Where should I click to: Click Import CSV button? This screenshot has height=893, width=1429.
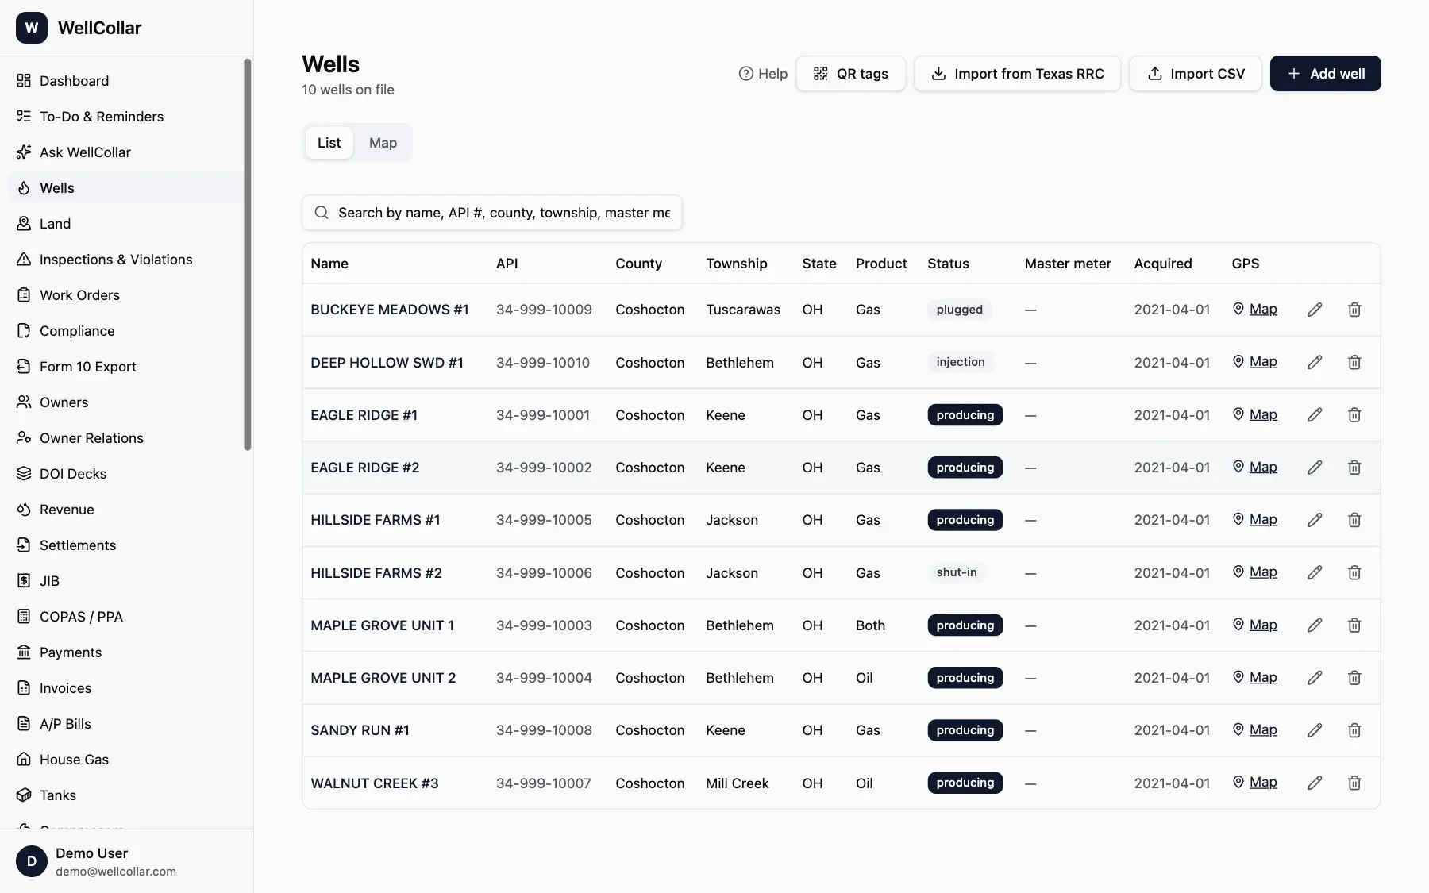pos(1196,74)
